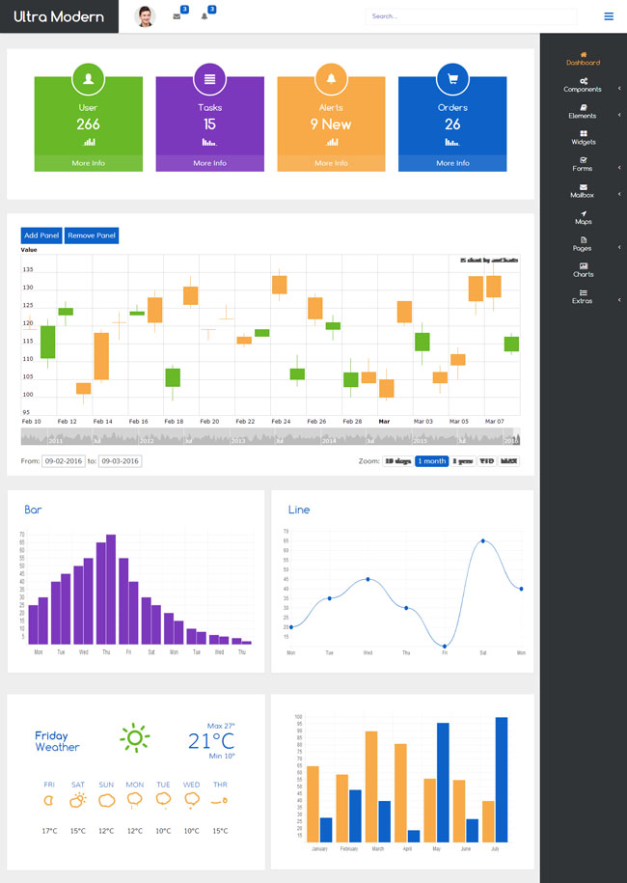The height and width of the screenshot is (883, 627).
Task: Click the Add Panel button
Action: pos(41,235)
